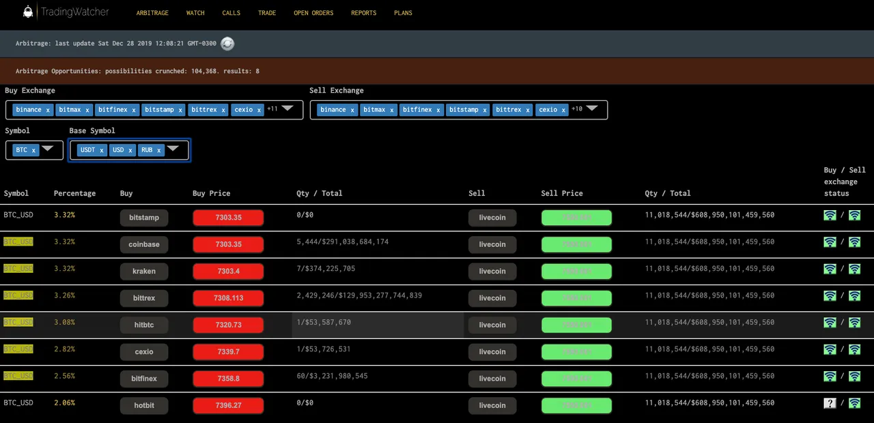Remove binance tag from Buy Exchange filter
This screenshot has height=423, width=874.
coord(48,110)
